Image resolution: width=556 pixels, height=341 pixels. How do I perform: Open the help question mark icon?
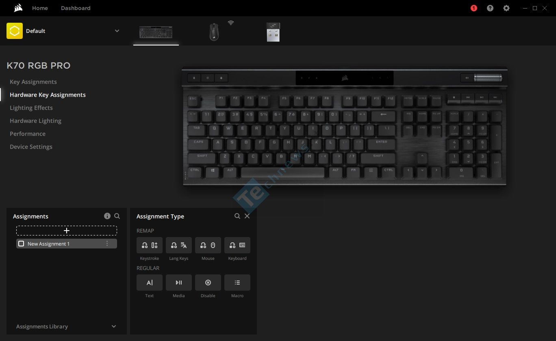tap(490, 8)
